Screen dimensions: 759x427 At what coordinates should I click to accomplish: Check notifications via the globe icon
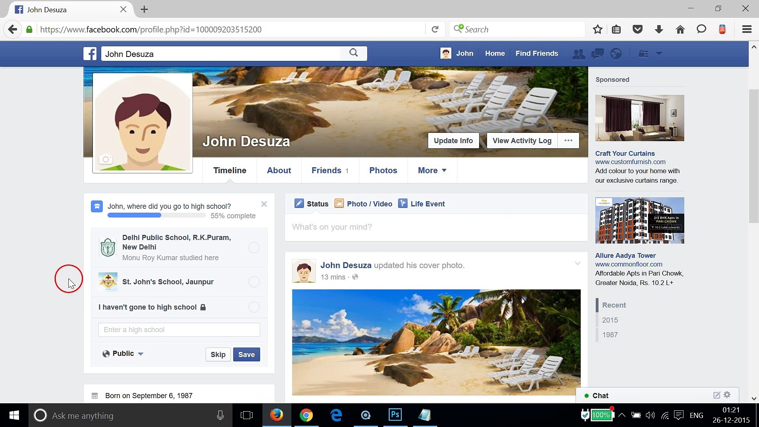(x=617, y=53)
